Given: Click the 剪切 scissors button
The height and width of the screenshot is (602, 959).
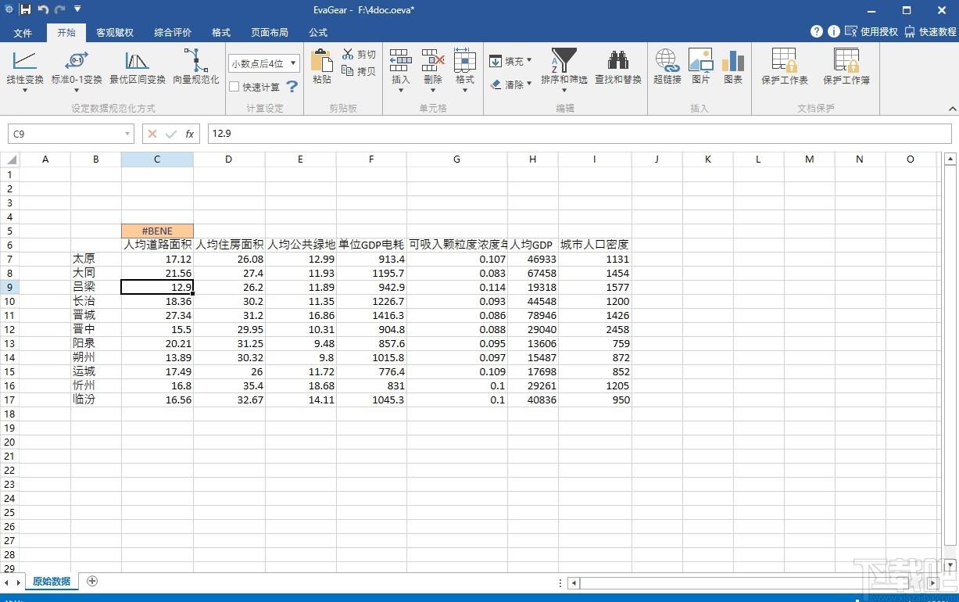Looking at the screenshot, I should tap(359, 55).
